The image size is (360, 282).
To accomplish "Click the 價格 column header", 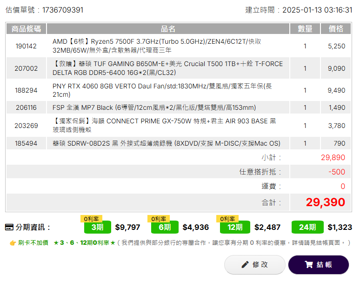I will 336,29.
